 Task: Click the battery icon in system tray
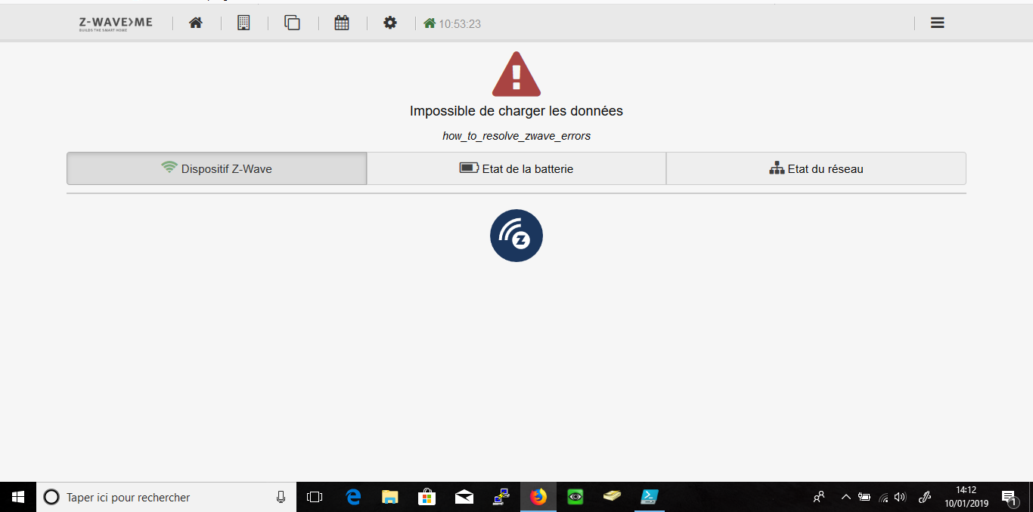[x=864, y=497]
